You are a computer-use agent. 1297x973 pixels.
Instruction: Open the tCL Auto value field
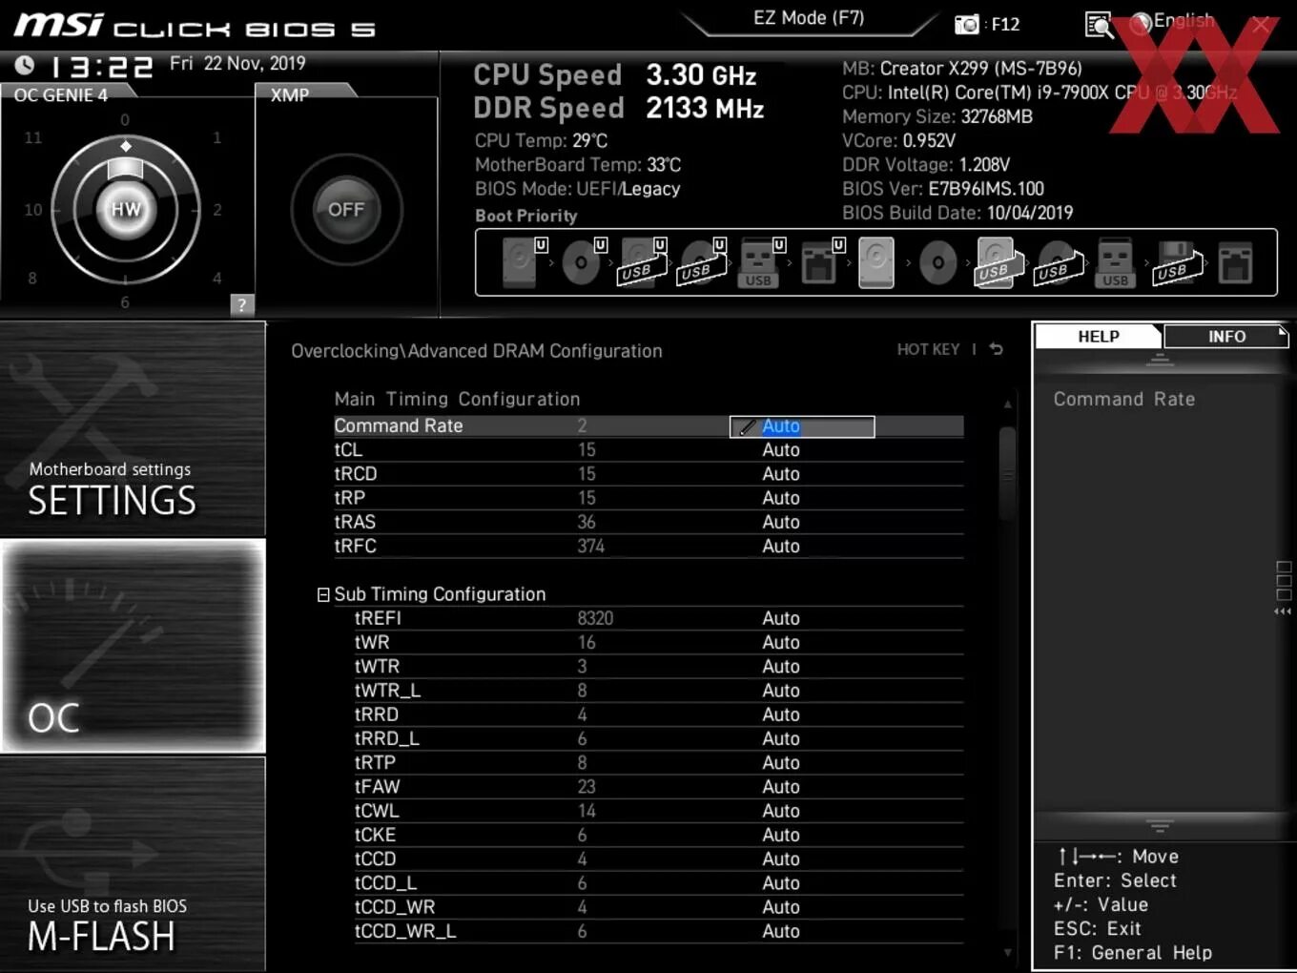pos(781,450)
